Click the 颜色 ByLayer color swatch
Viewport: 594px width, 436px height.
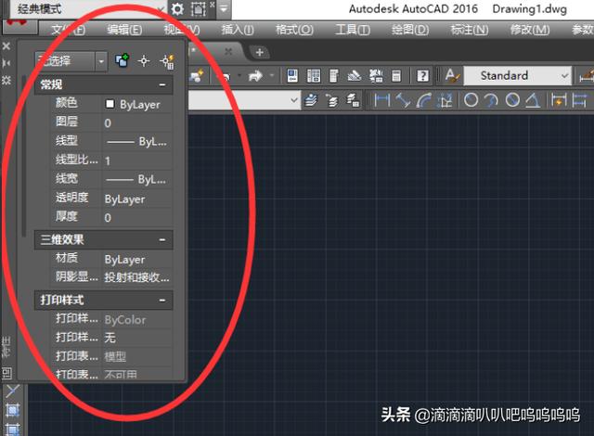pos(110,104)
